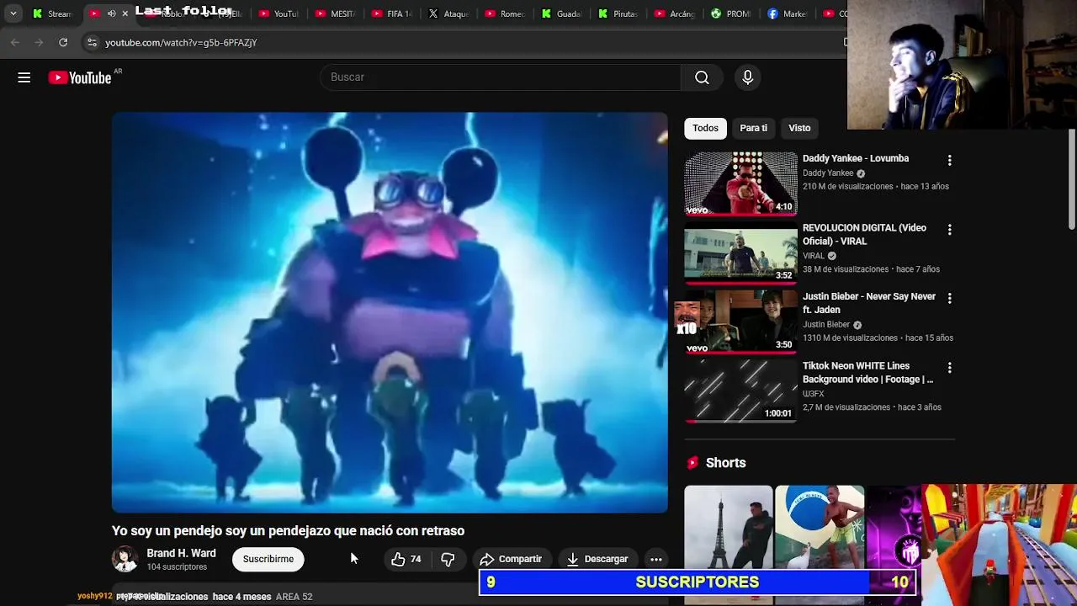This screenshot has height=606, width=1077.
Task: Click the Suscribirme button
Action: 268,559
